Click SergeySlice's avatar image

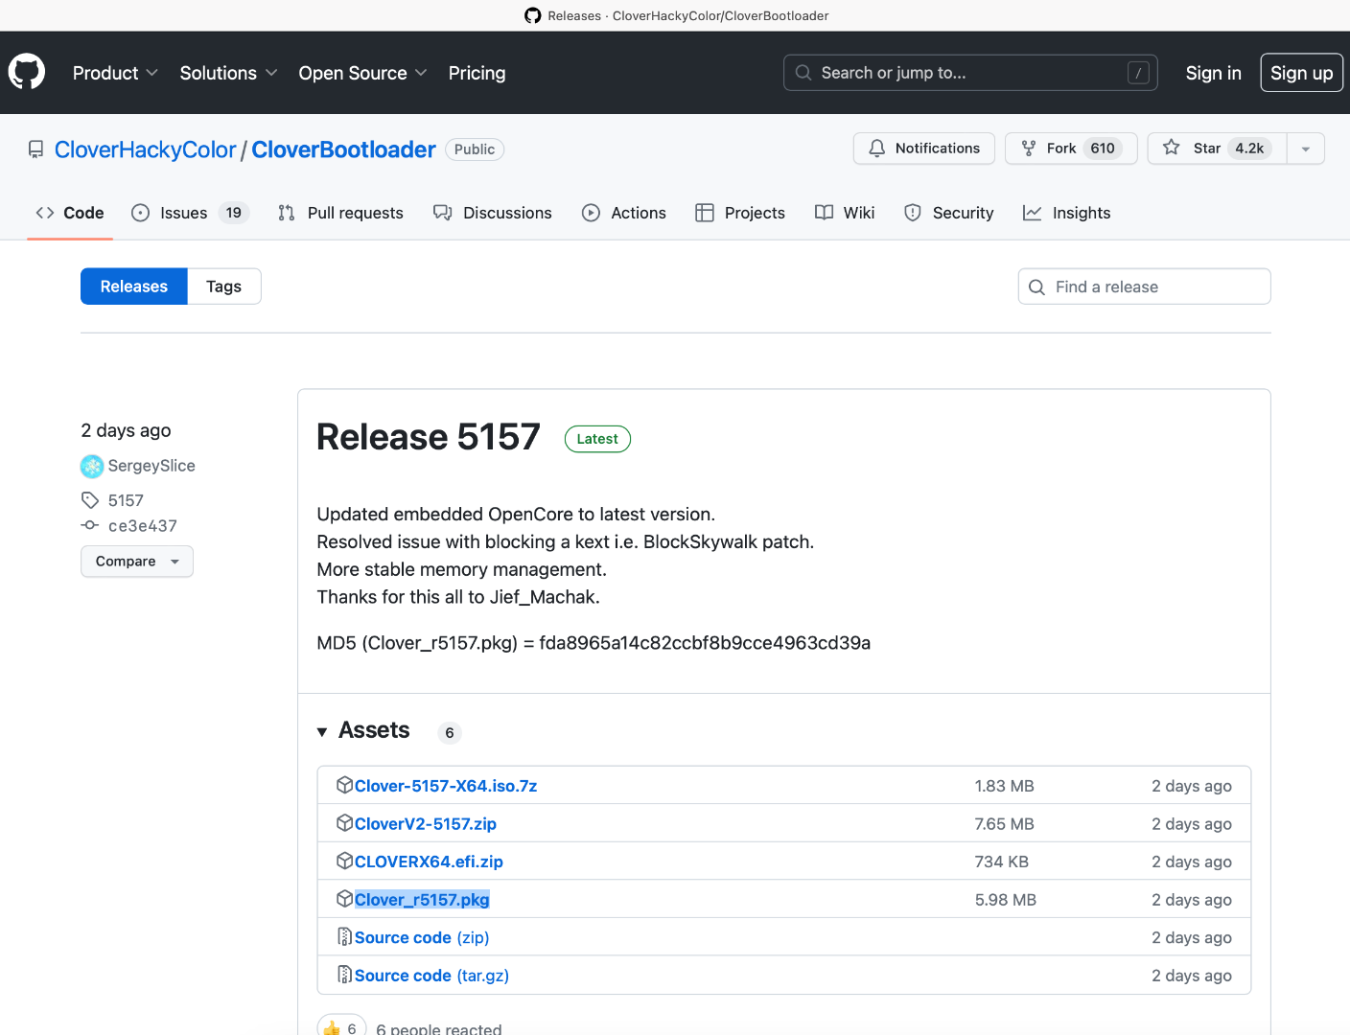point(92,467)
